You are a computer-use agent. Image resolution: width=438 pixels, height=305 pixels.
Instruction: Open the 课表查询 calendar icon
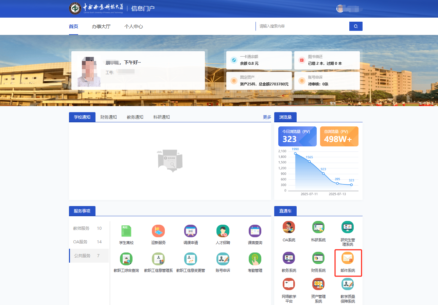[255, 231]
